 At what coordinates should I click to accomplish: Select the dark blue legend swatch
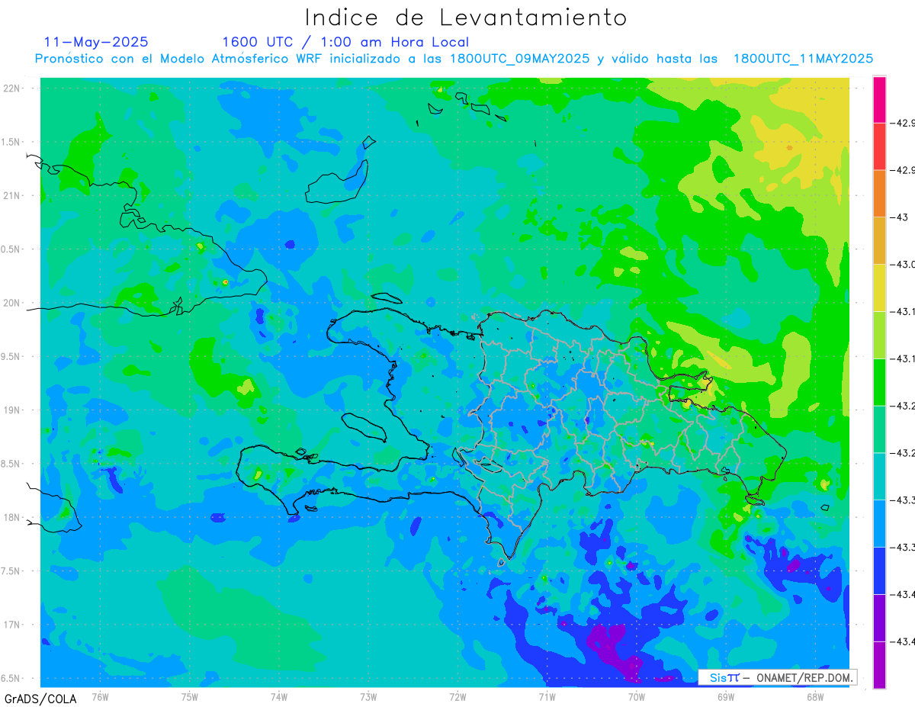click(x=879, y=570)
